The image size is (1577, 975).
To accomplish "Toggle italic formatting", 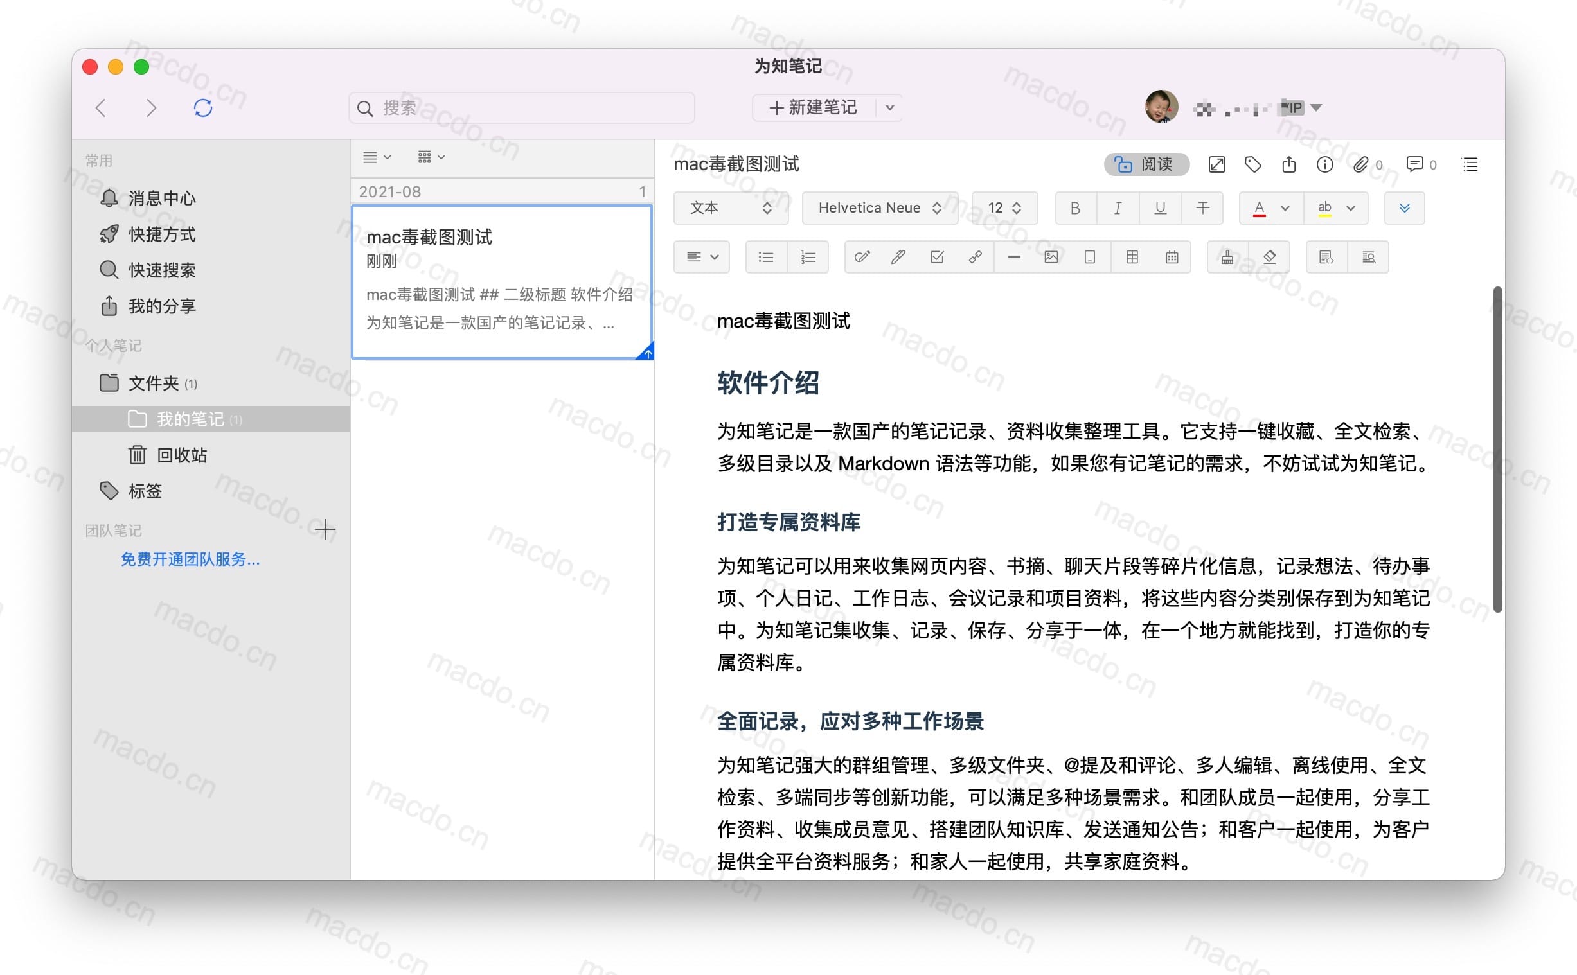I will (1118, 208).
